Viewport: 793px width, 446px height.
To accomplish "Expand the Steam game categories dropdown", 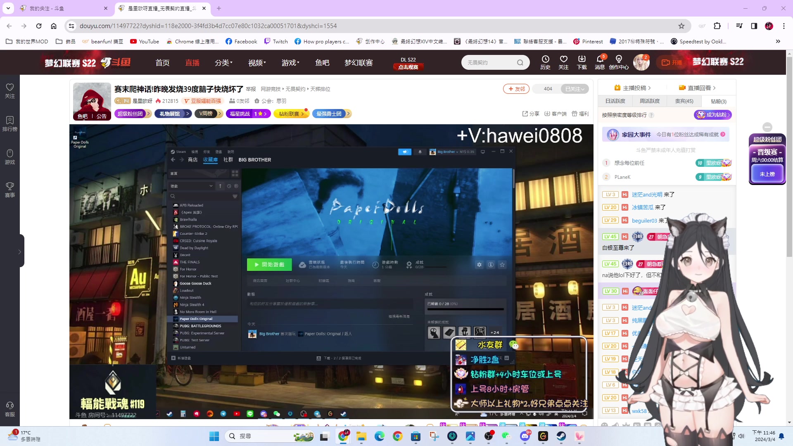I will coord(211,187).
